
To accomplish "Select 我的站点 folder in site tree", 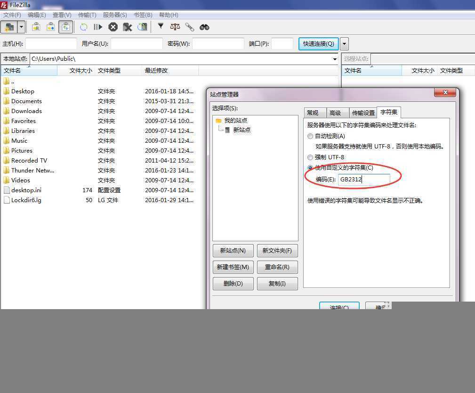I will pyautogui.click(x=235, y=120).
